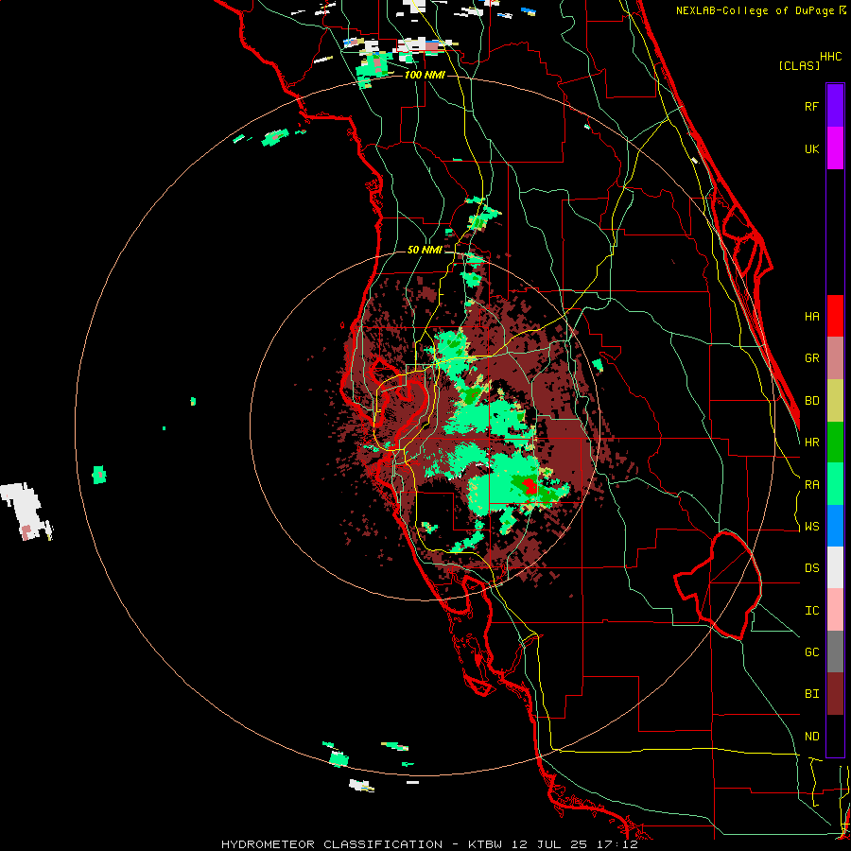Click the "BI" legend label
The image size is (851, 851).
(811, 694)
